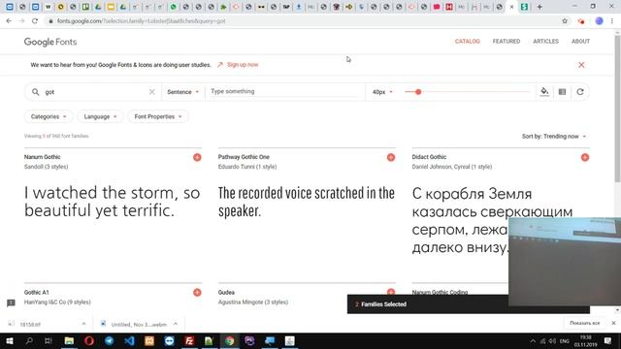The width and height of the screenshot is (621, 349).
Task: Reset the font preview settings
Action: tap(580, 92)
